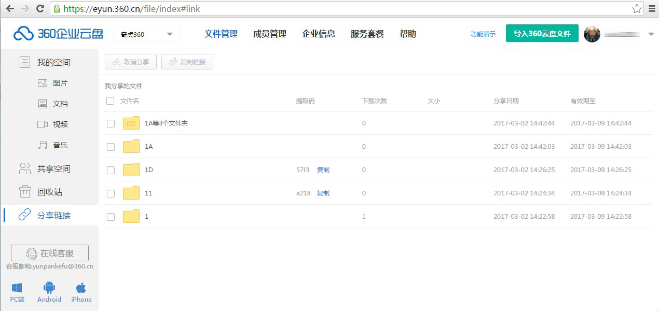This screenshot has width=659, height=311.
Task: Click the Android robot icon
Action: coord(49,288)
